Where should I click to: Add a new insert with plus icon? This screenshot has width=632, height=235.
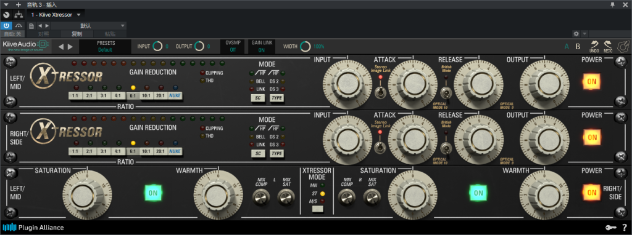[18, 5]
